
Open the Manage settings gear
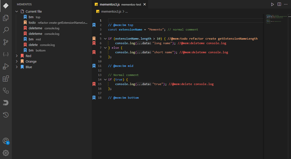pos(6,153)
